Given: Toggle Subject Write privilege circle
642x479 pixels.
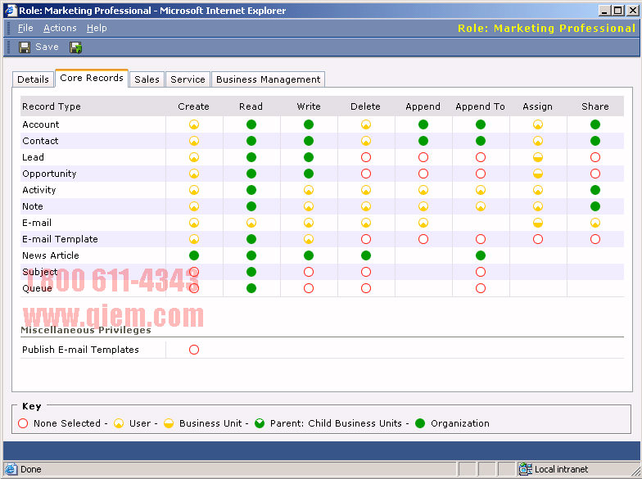Looking at the screenshot, I should tap(309, 272).
